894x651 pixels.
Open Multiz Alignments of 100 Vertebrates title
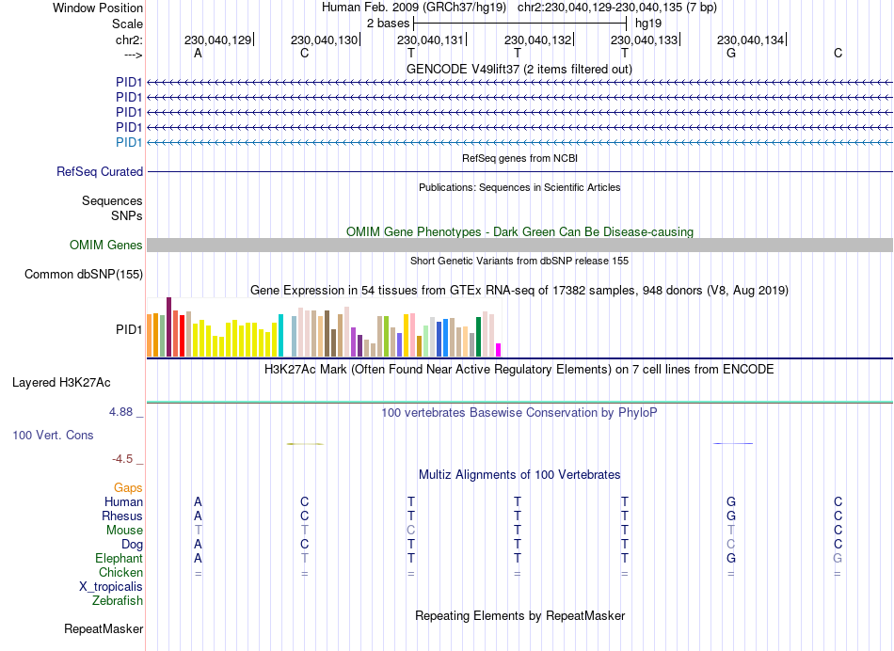(x=519, y=474)
